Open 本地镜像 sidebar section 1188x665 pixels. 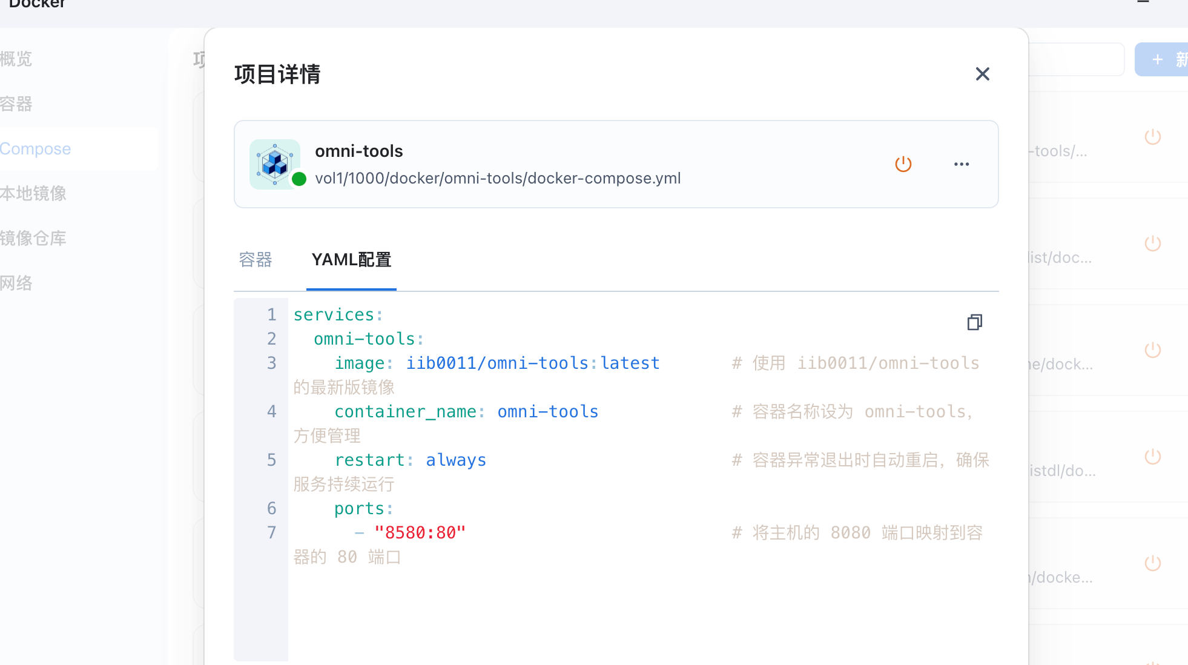click(34, 194)
